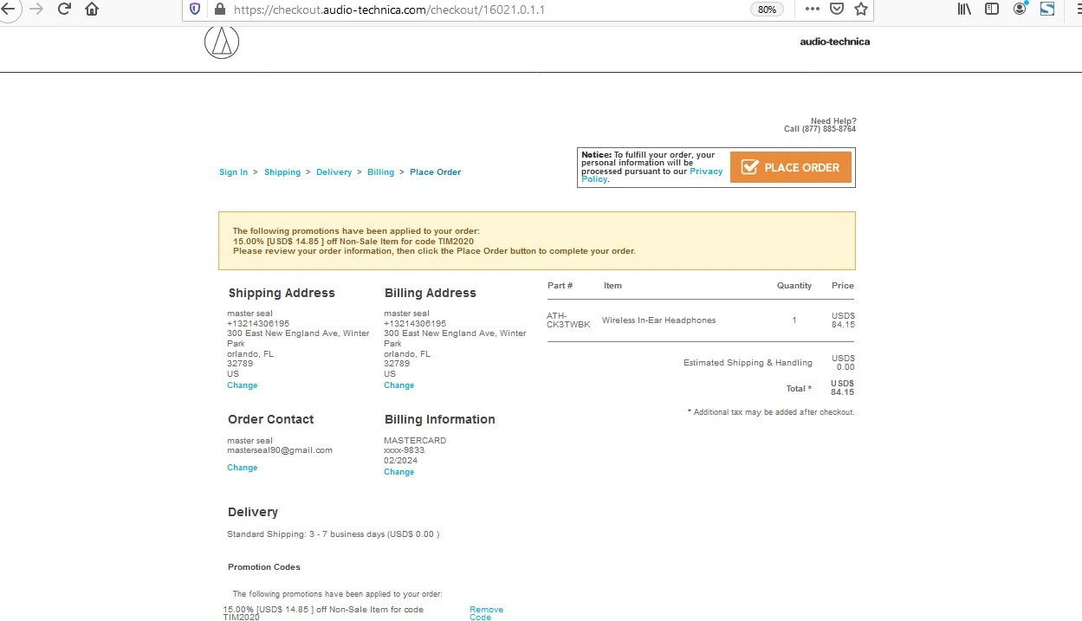Click the Quantity column header
Screen dimensions: 1082x621
click(794, 286)
